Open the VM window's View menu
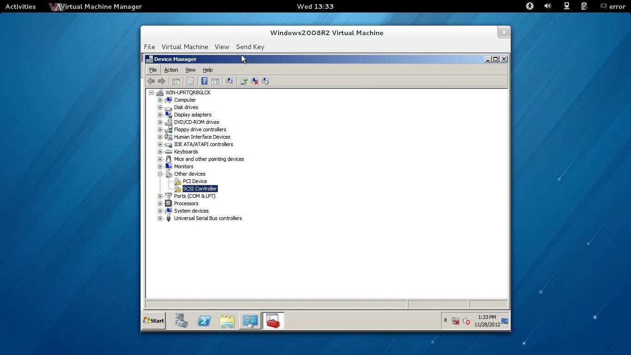Viewport: 631px width, 355px height. tap(222, 47)
